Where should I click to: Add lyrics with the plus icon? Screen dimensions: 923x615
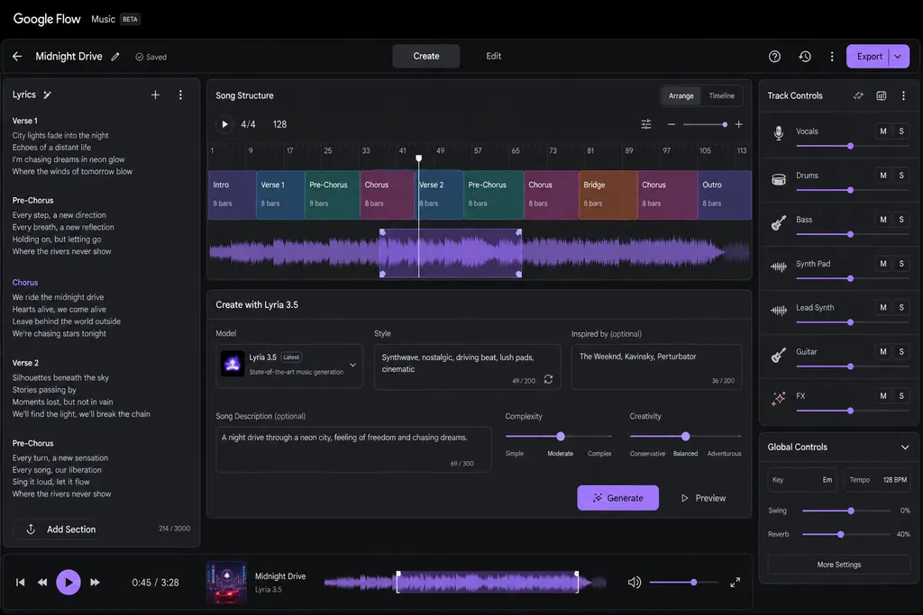(155, 95)
